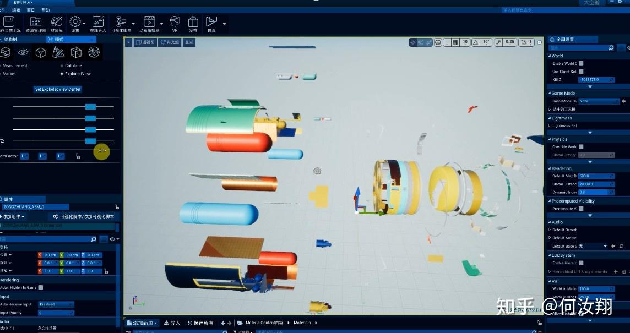Image resolution: width=630 pixels, height=333 pixels.
Task: Activate the VR mode icon
Action: pyautogui.click(x=176, y=22)
